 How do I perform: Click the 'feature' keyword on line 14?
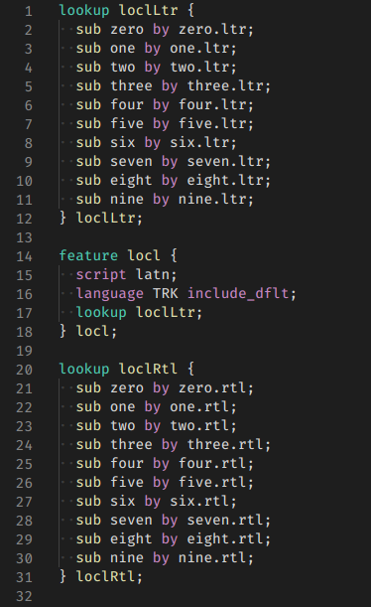point(88,255)
